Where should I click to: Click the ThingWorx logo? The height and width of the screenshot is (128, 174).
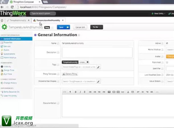pos(13,14)
